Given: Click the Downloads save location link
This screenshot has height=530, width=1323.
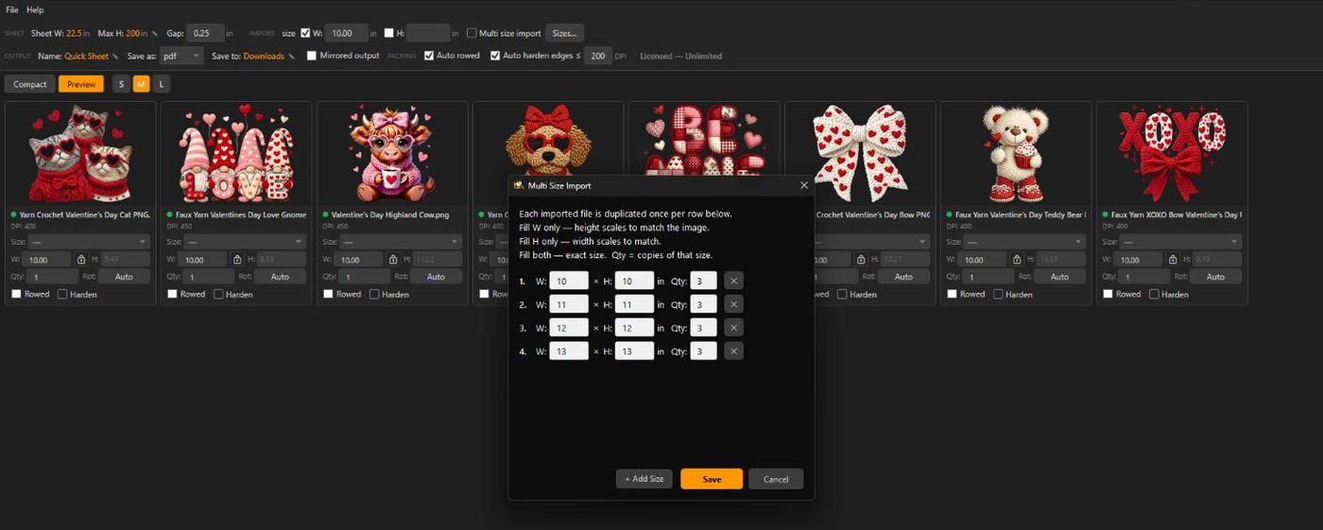Looking at the screenshot, I should (x=264, y=57).
